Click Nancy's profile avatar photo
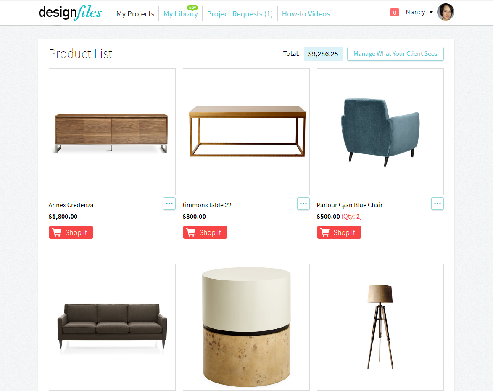Image resolution: width=493 pixels, height=391 pixels. [446, 12]
